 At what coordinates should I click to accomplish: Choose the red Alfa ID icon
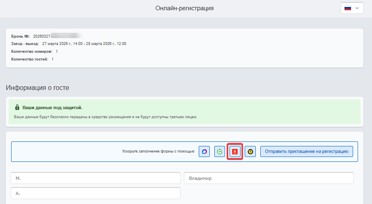pos(235,152)
